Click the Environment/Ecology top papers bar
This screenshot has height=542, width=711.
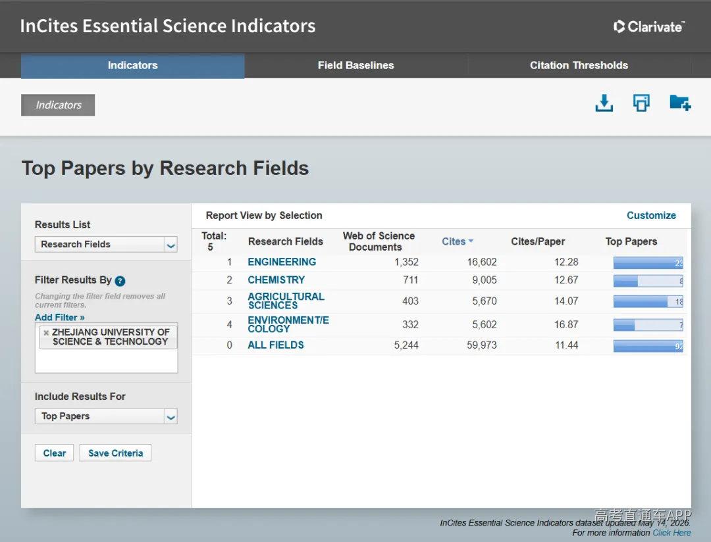648,324
